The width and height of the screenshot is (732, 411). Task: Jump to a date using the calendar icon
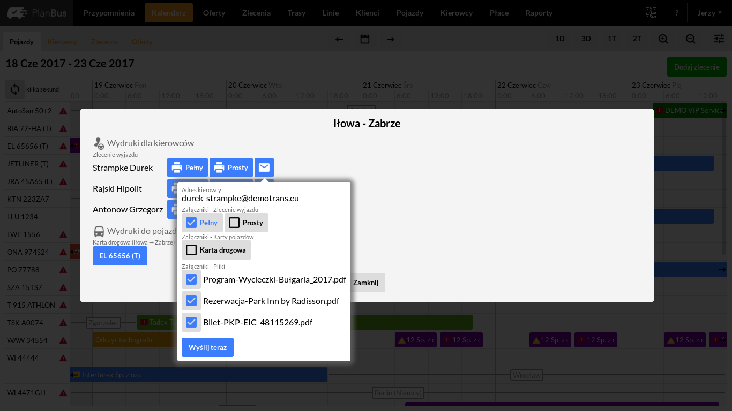pyautogui.click(x=364, y=39)
